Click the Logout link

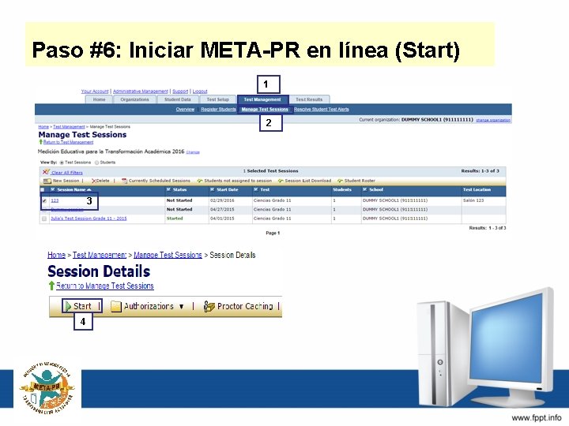pyautogui.click(x=200, y=92)
